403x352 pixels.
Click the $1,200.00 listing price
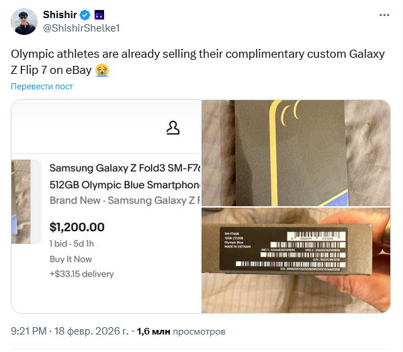pos(77,227)
